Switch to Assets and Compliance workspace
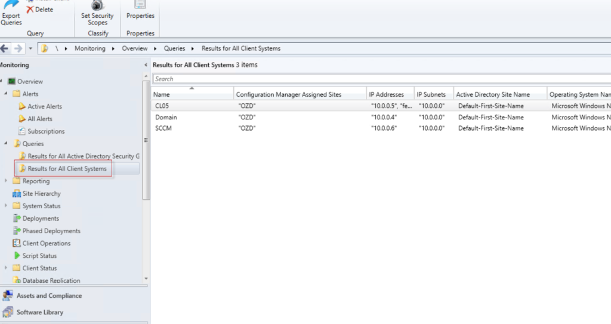The height and width of the screenshot is (324, 611). click(49, 296)
